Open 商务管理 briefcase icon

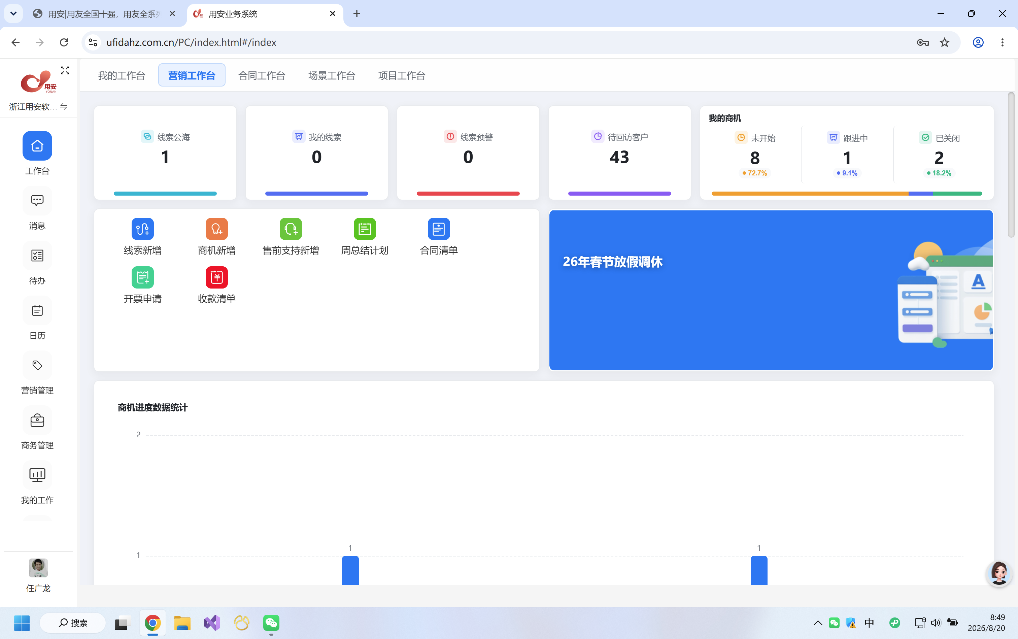[x=37, y=421]
